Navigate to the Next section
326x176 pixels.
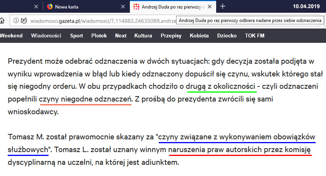click(121, 36)
